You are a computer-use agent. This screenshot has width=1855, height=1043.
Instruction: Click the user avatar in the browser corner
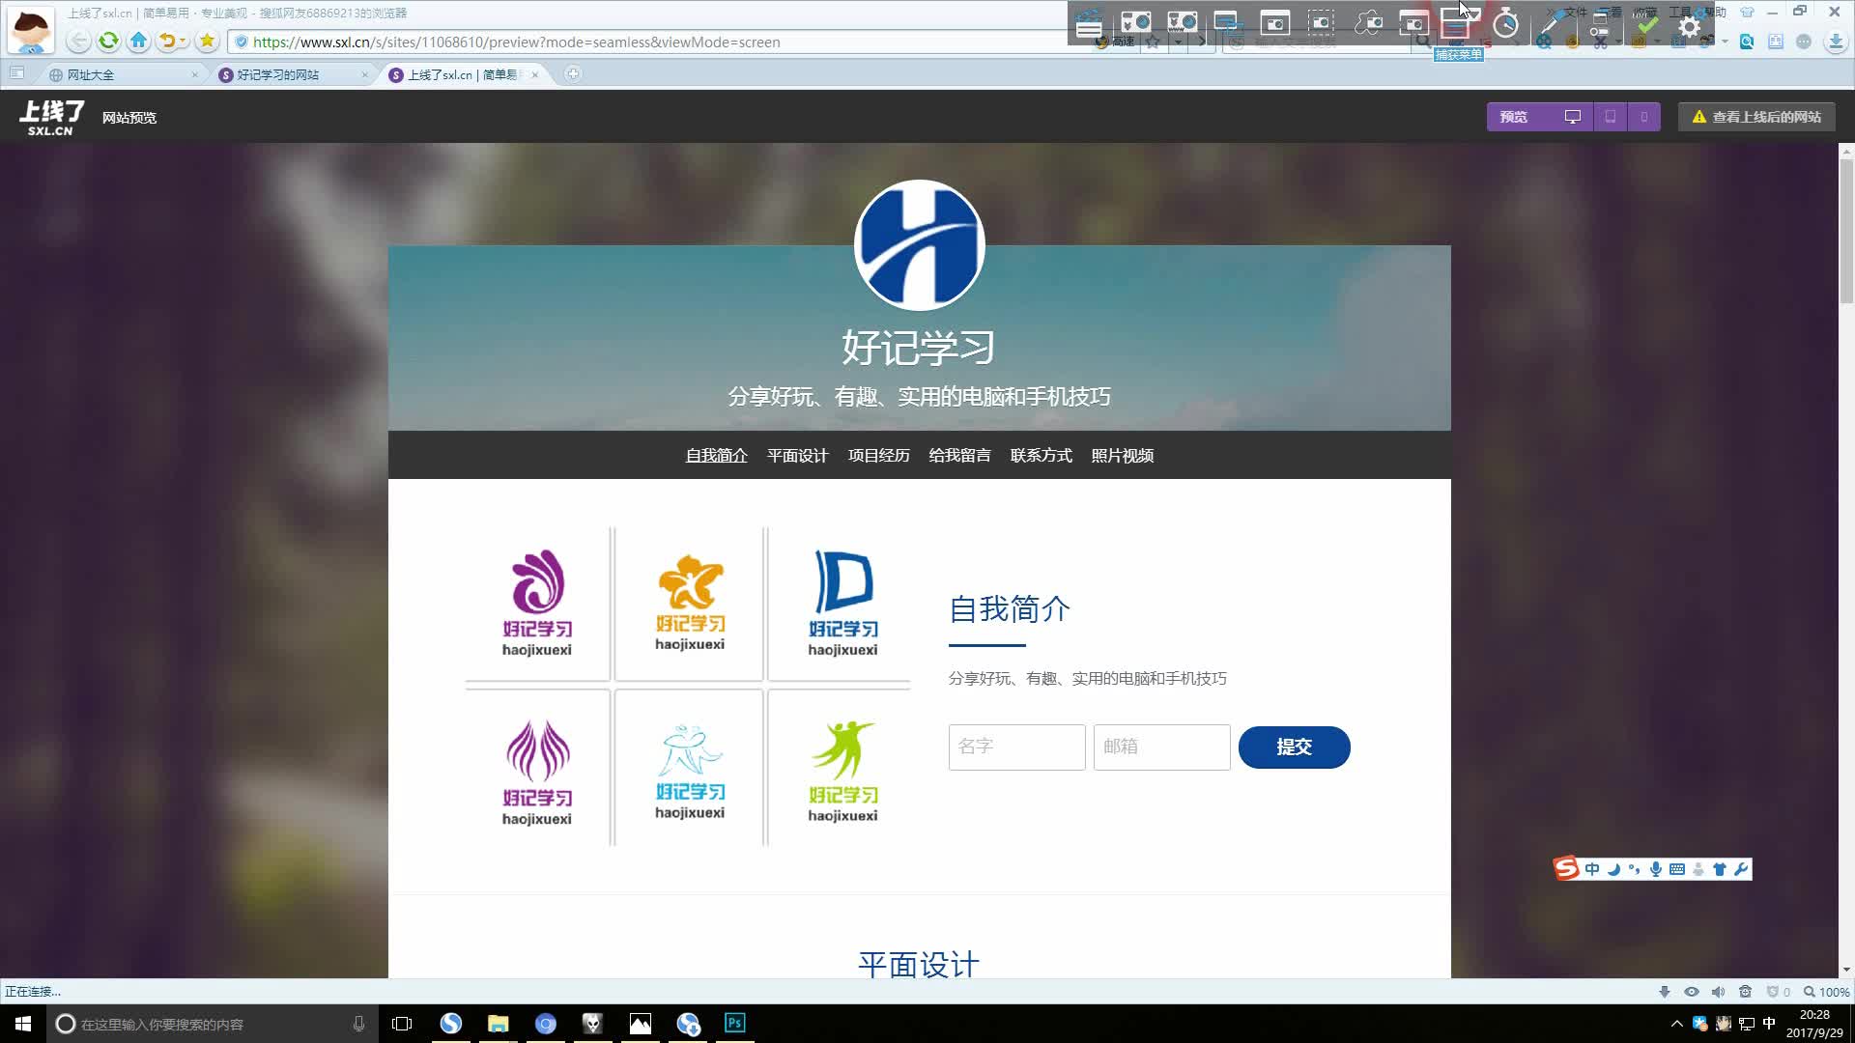pyautogui.click(x=31, y=30)
